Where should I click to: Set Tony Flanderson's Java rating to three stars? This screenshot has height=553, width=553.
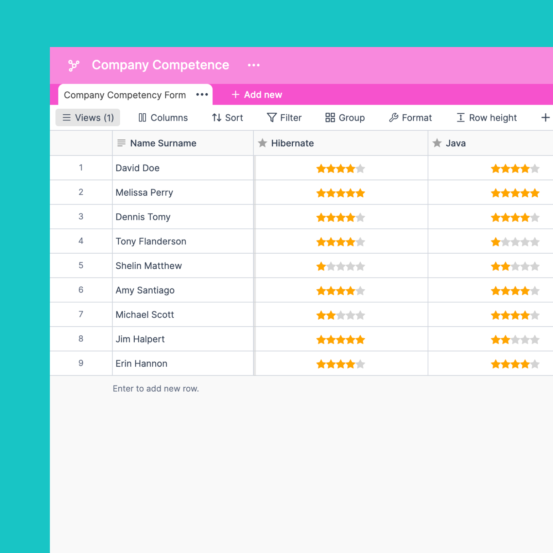tap(515, 242)
